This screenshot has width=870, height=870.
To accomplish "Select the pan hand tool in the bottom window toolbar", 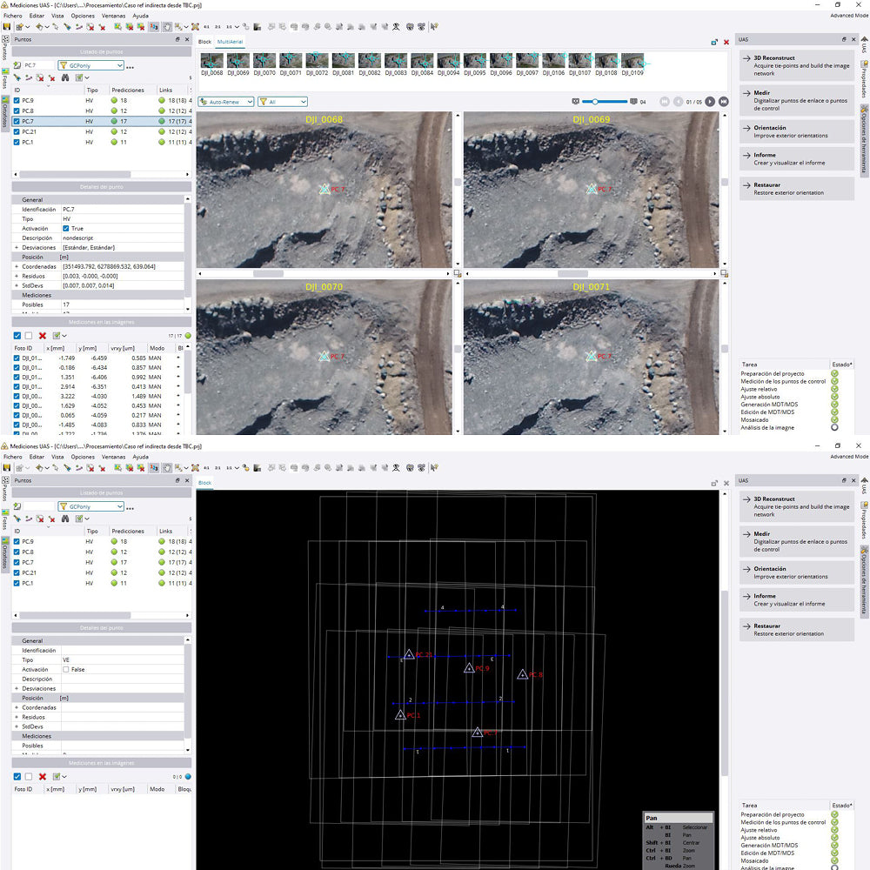I will pyautogui.click(x=166, y=468).
